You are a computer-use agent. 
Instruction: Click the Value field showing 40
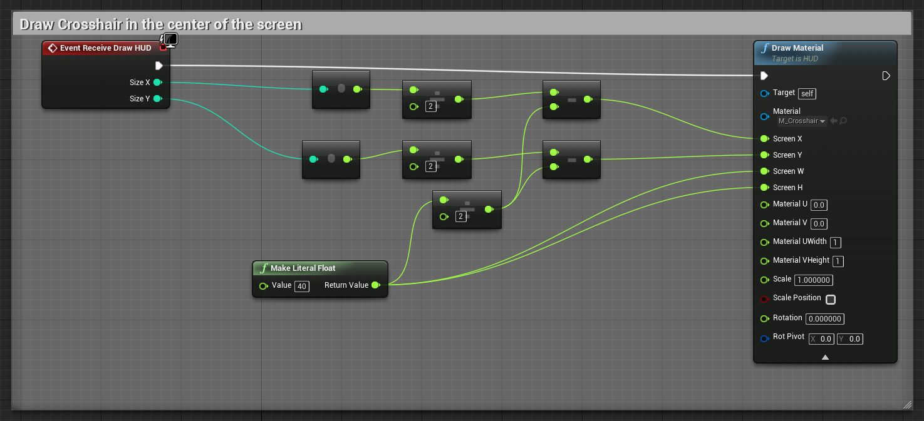coord(302,287)
